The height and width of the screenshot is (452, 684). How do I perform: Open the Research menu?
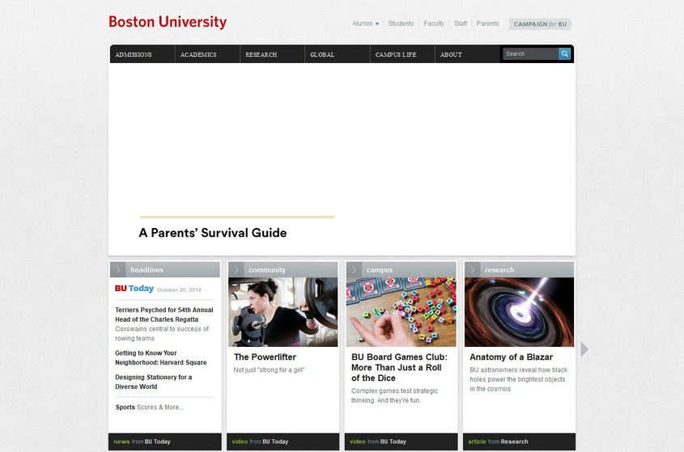tap(272, 54)
